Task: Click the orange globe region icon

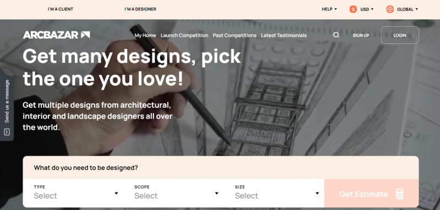Action: [390, 9]
